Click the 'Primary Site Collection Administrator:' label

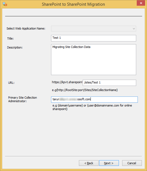22,99
